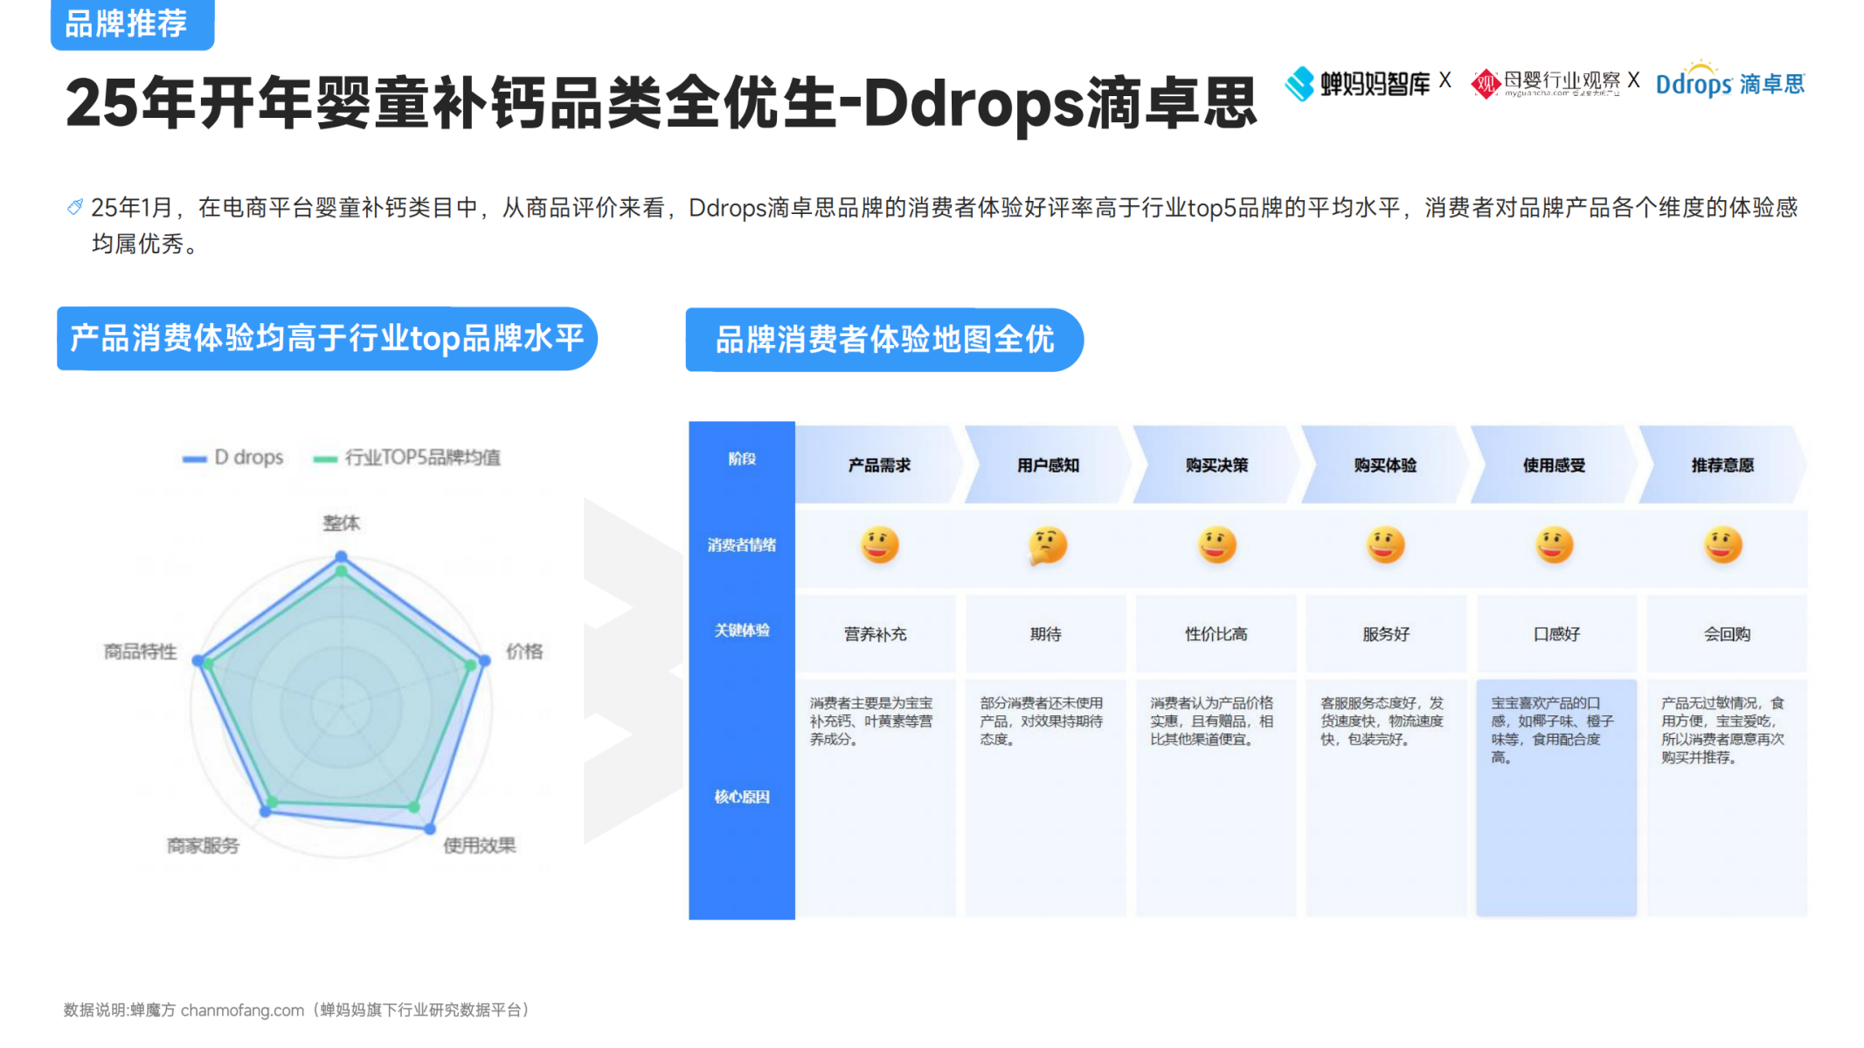Select the 购买体验 stage arrow

tap(1385, 465)
